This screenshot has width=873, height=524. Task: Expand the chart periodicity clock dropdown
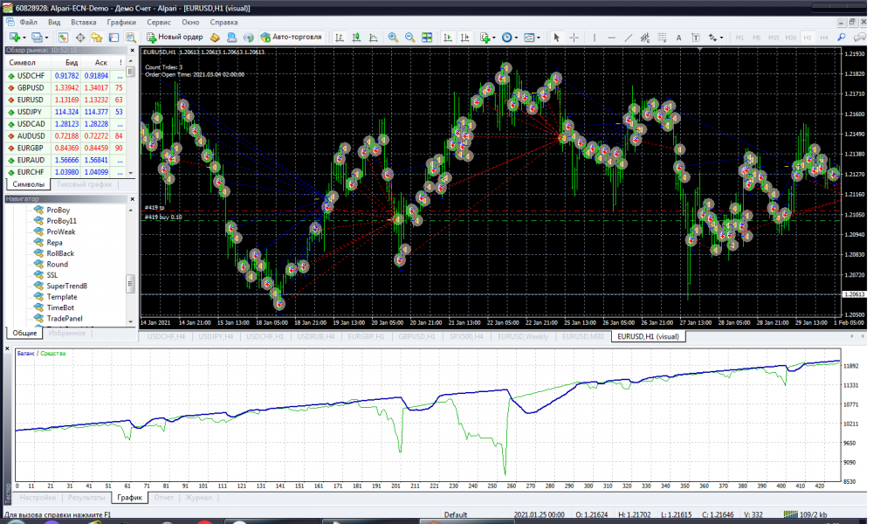coord(516,38)
